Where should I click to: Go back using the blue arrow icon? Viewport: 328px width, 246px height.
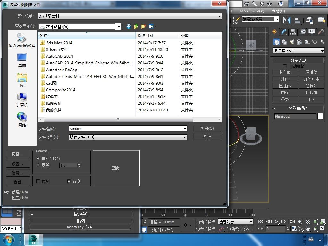coord(129,26)
